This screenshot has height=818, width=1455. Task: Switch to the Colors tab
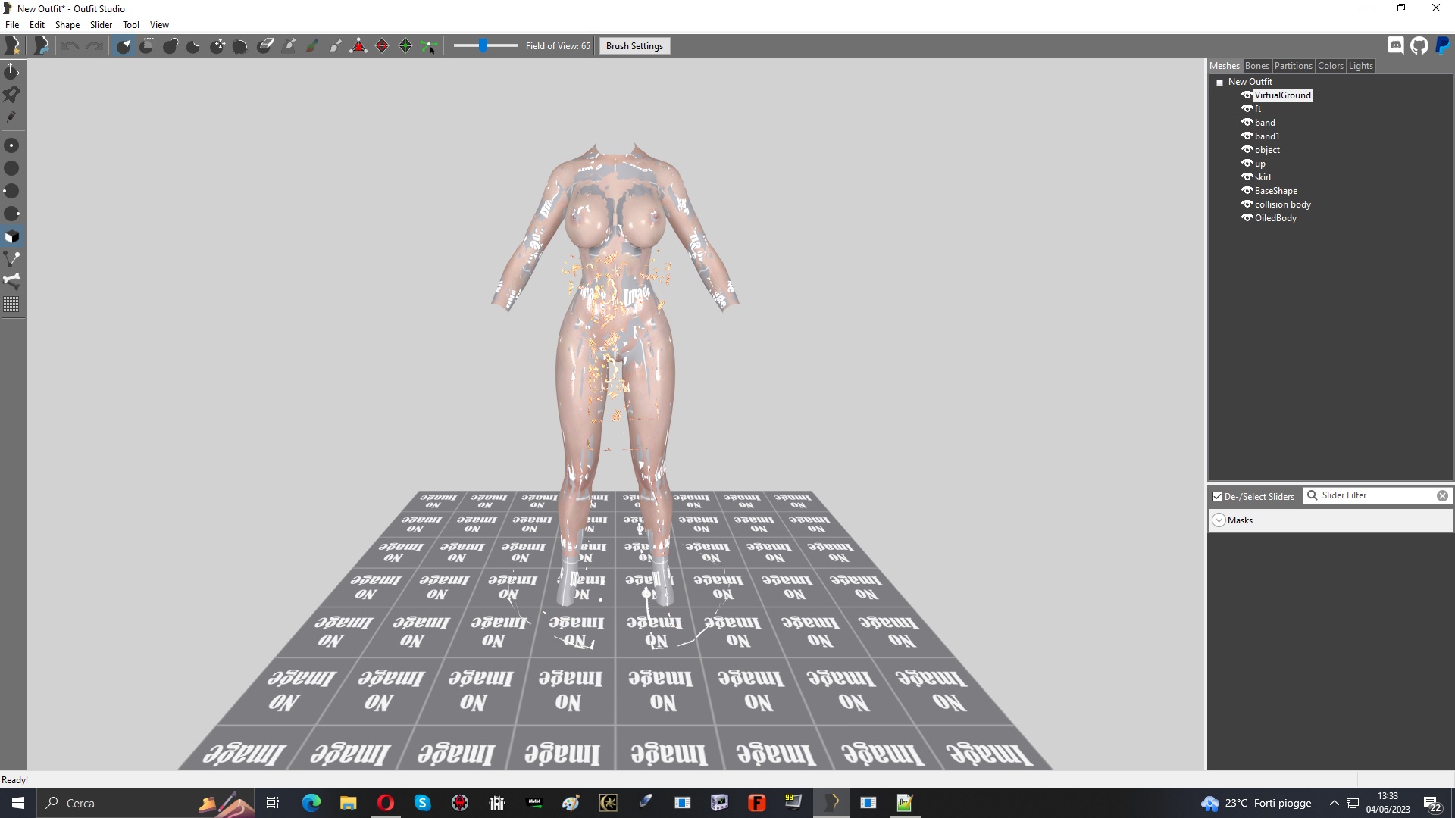click(1330, 66)
